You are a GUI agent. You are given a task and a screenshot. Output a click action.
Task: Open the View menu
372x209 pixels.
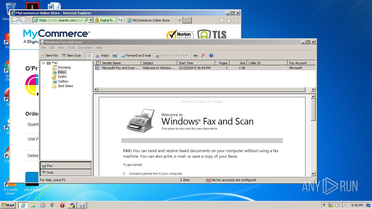tap(61, 48)
